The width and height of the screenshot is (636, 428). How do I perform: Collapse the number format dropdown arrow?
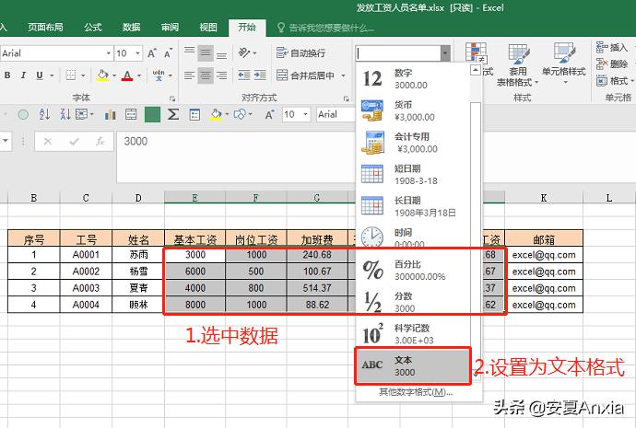coord(445,53)
